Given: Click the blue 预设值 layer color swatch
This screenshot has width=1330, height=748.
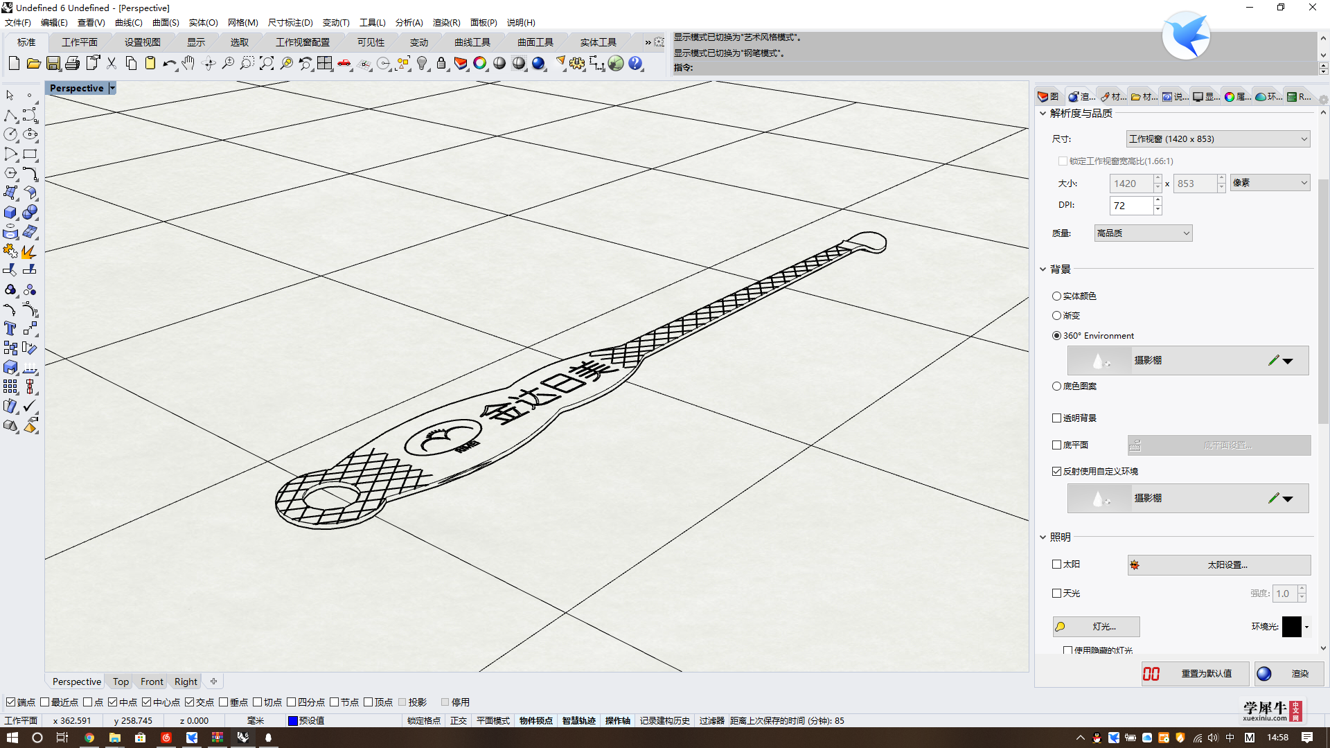Looking at the screenshot, I should tap(293, 721).
